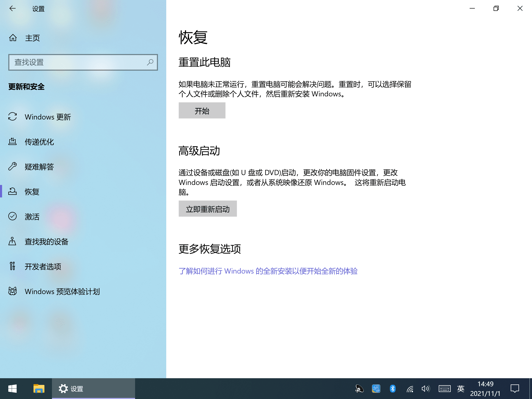Open the 主页 home icon
Image resolution: width=532 pixels, height=399 pixels.
13,38
